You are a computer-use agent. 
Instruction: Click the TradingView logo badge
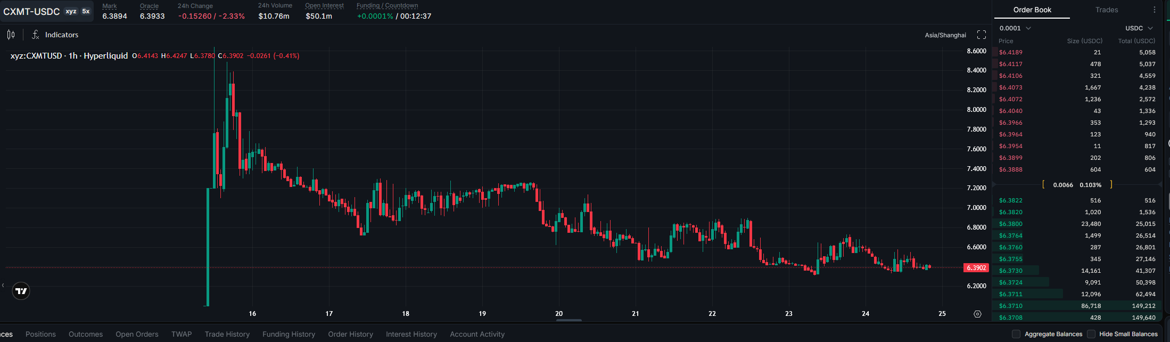[21, 291]
